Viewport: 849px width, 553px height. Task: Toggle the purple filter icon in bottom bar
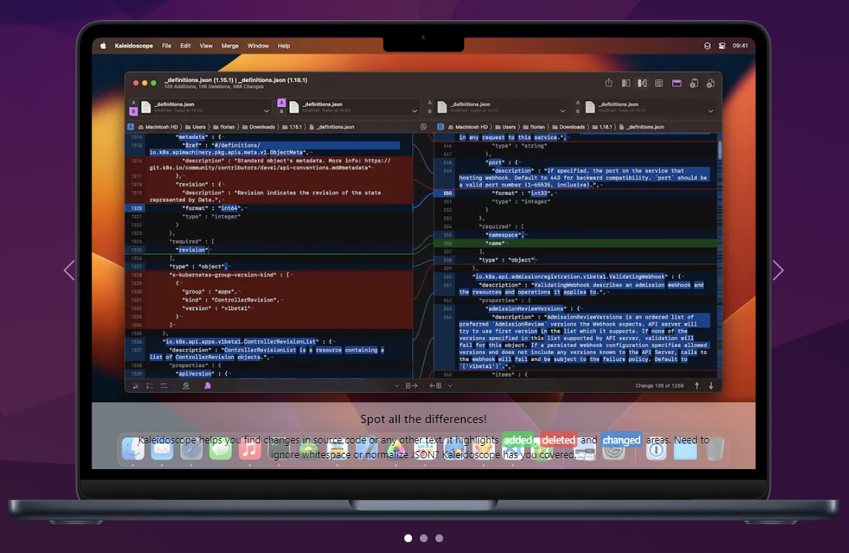207,385
